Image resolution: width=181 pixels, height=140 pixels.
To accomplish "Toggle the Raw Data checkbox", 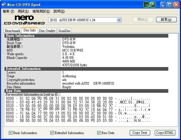I will coord(99,133).
